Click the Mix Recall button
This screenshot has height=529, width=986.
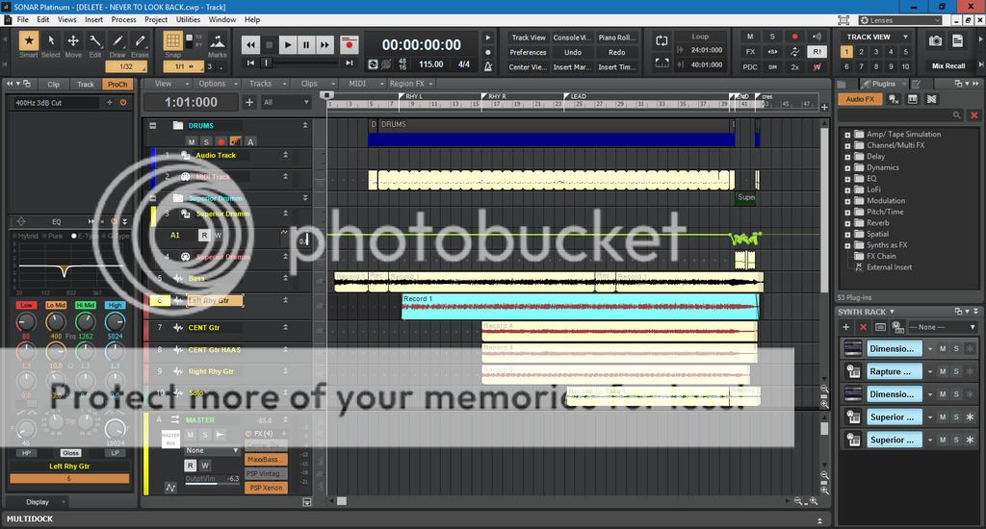click(x=947, y=66)
